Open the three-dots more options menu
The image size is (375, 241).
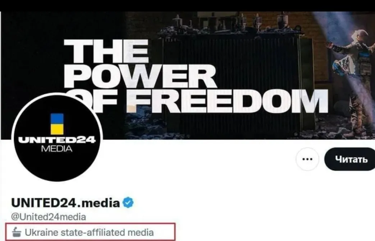(307, 159)
